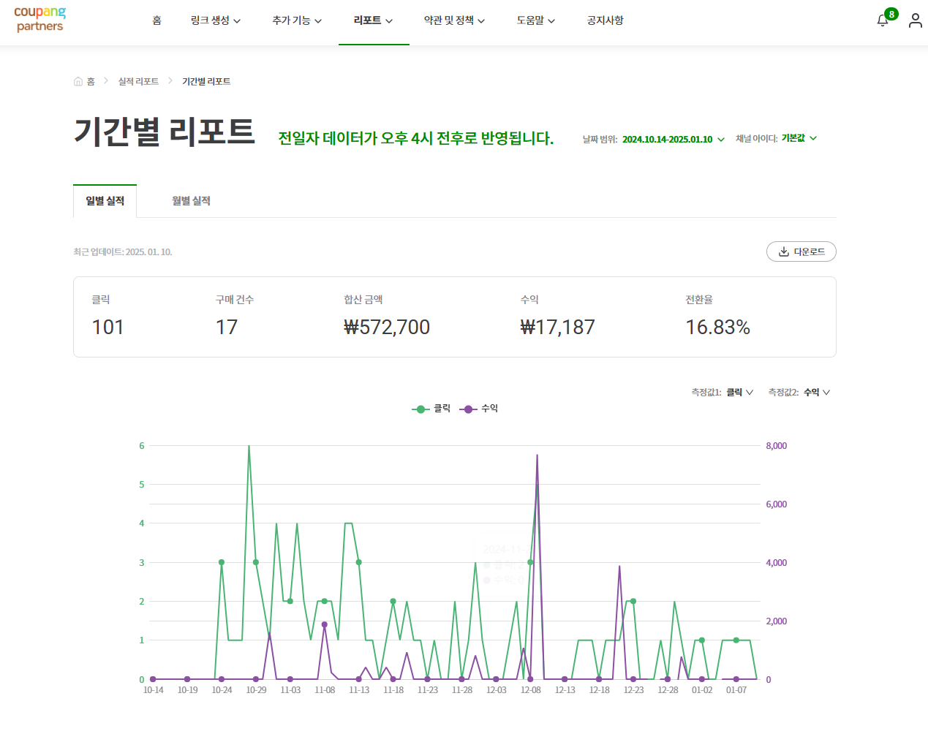Click the green notice about 오후 4시
Viewport: 928px width, 734px height.
415,138
